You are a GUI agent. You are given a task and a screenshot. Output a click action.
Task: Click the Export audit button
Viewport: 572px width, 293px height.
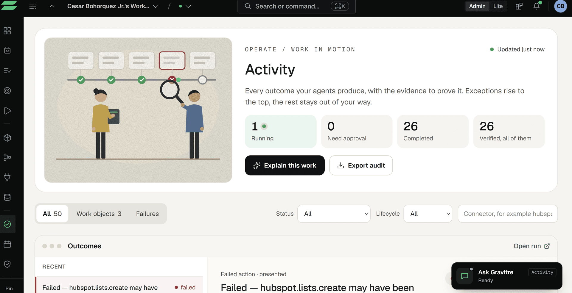point(361,165)
